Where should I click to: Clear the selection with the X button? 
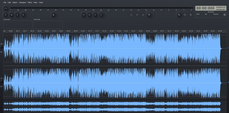224,15
